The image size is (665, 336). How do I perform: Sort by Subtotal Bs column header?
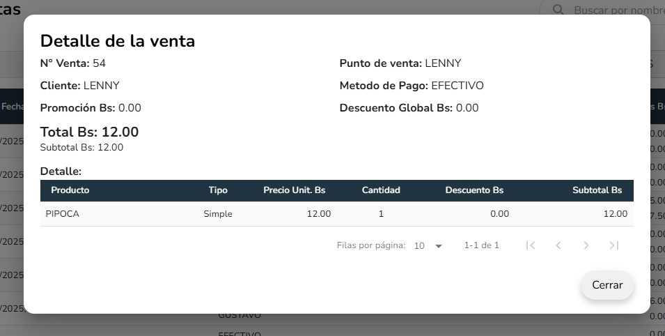pyautogui.click(x=597, y=190)
